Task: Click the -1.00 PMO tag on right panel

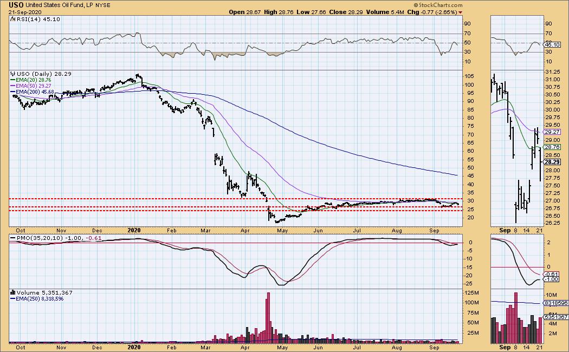Action: [x=552, y=279]
